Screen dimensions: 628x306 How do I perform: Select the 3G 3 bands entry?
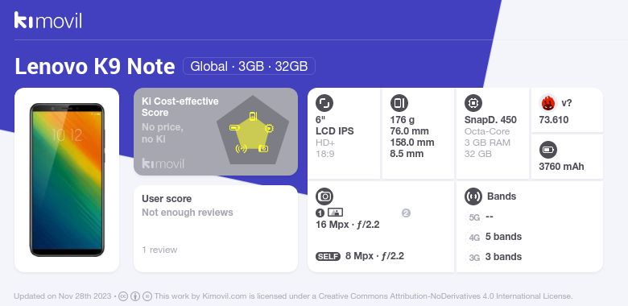click(494, 257)
